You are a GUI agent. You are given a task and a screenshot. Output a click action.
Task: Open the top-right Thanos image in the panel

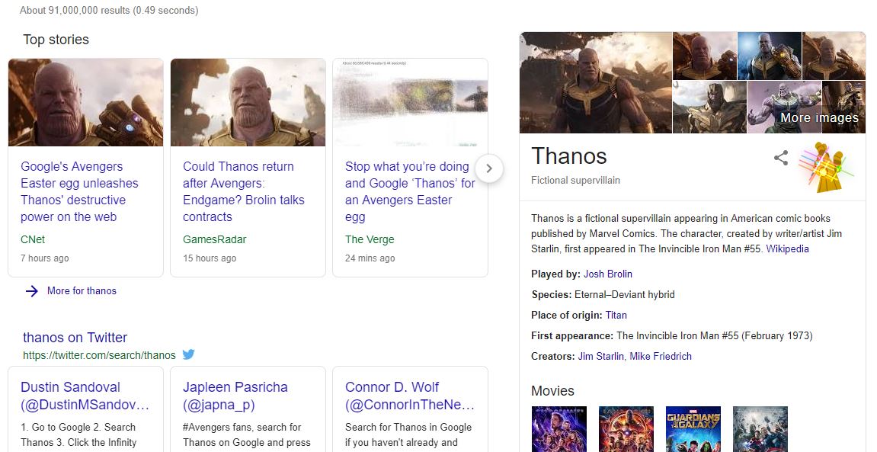pyautogui.click(x=834, y=56)
